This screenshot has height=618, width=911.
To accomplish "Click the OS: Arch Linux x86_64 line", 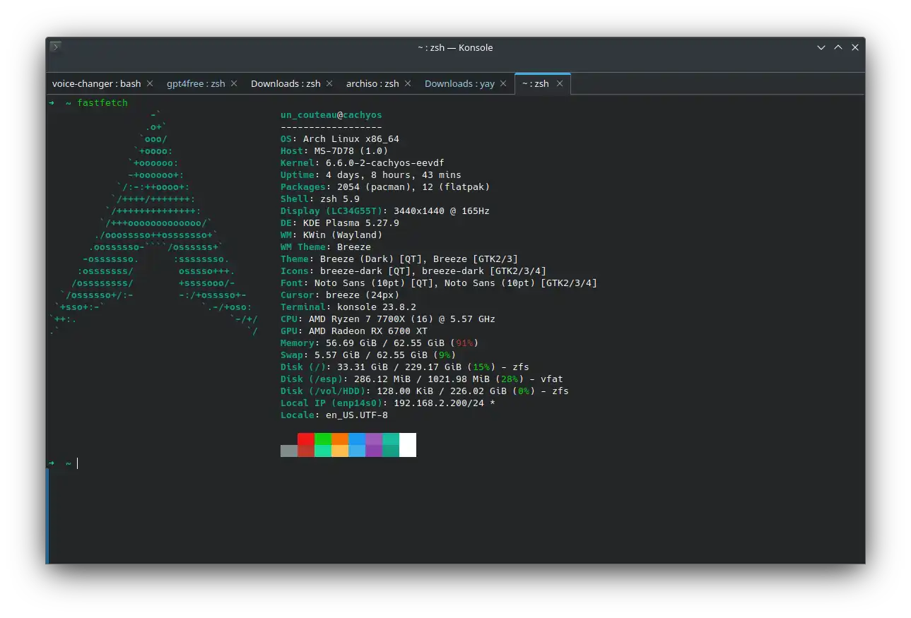I will pos(340,138).
